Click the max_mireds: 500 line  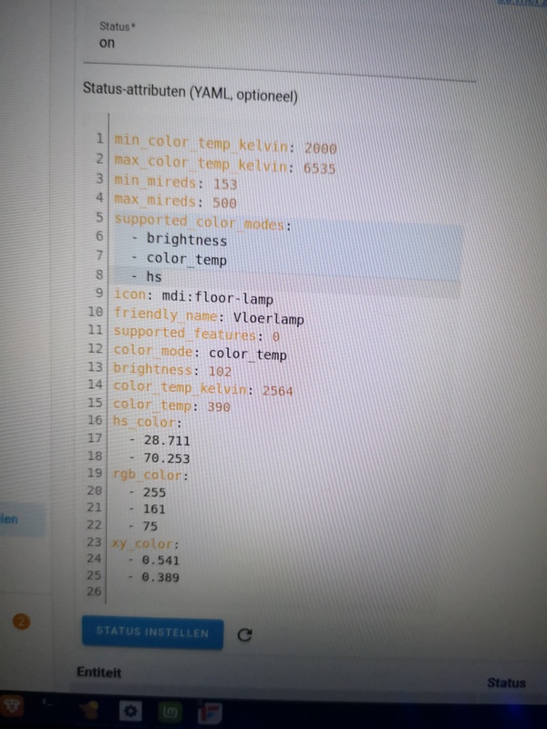click(175, 200)
